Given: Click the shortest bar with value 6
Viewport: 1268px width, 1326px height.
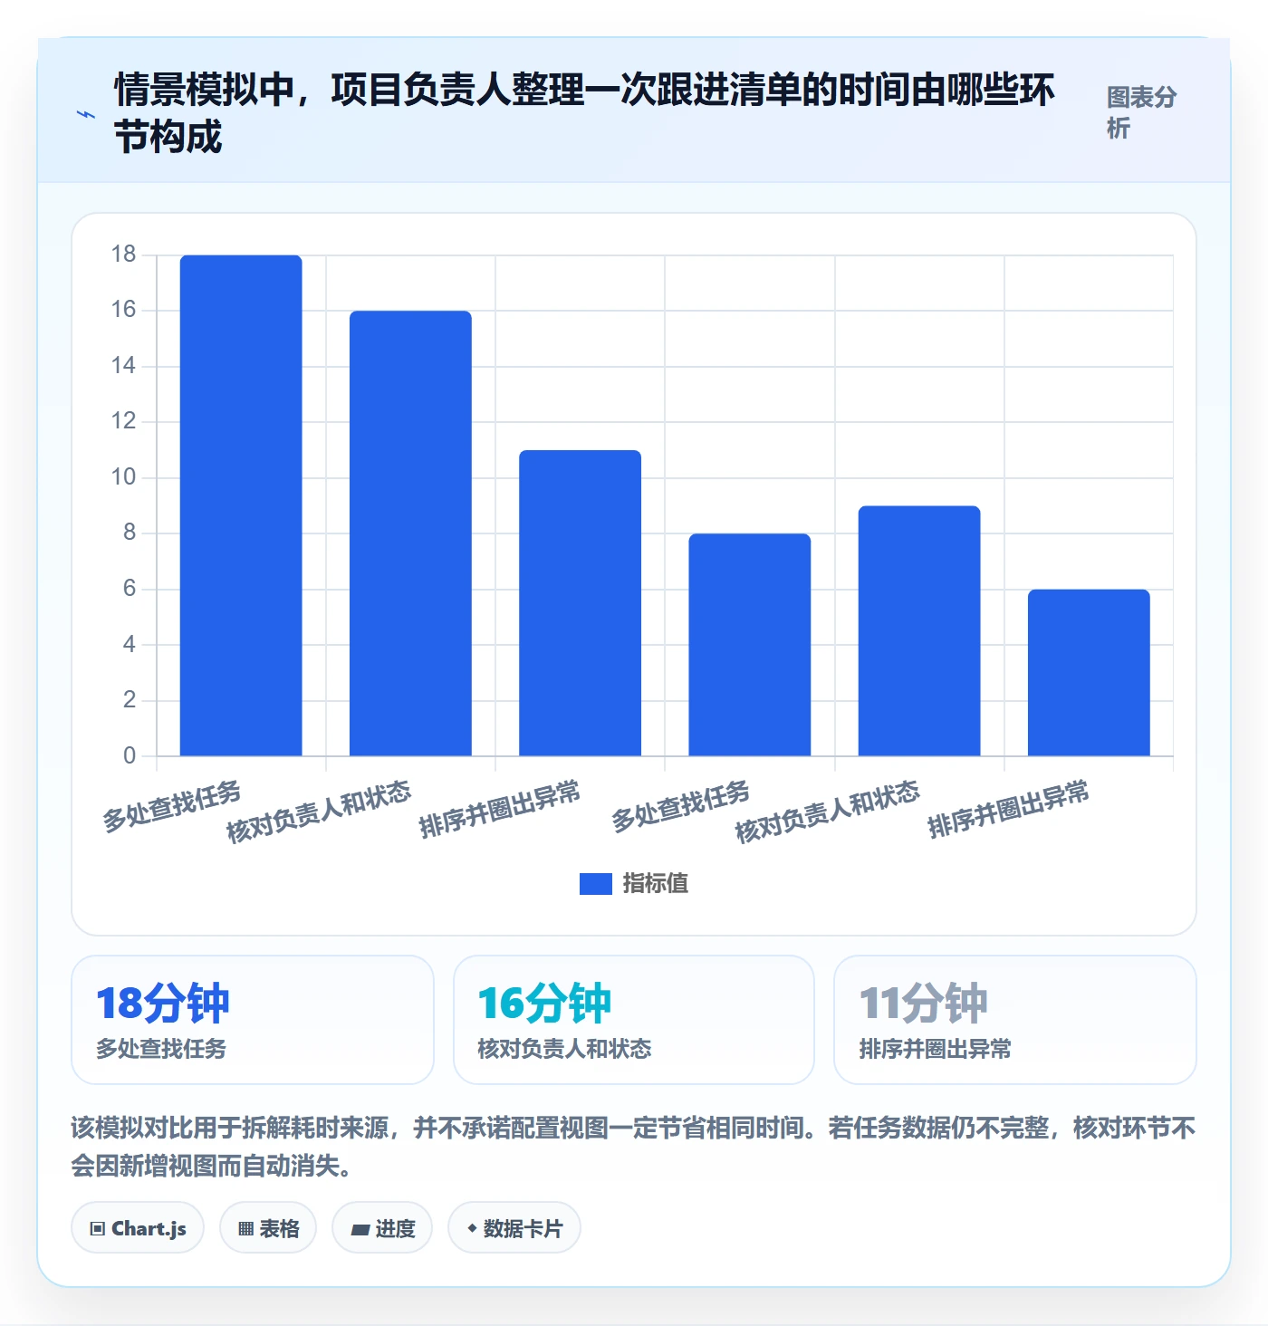Looking at the screenshot, I should [x=1089, y=672].
